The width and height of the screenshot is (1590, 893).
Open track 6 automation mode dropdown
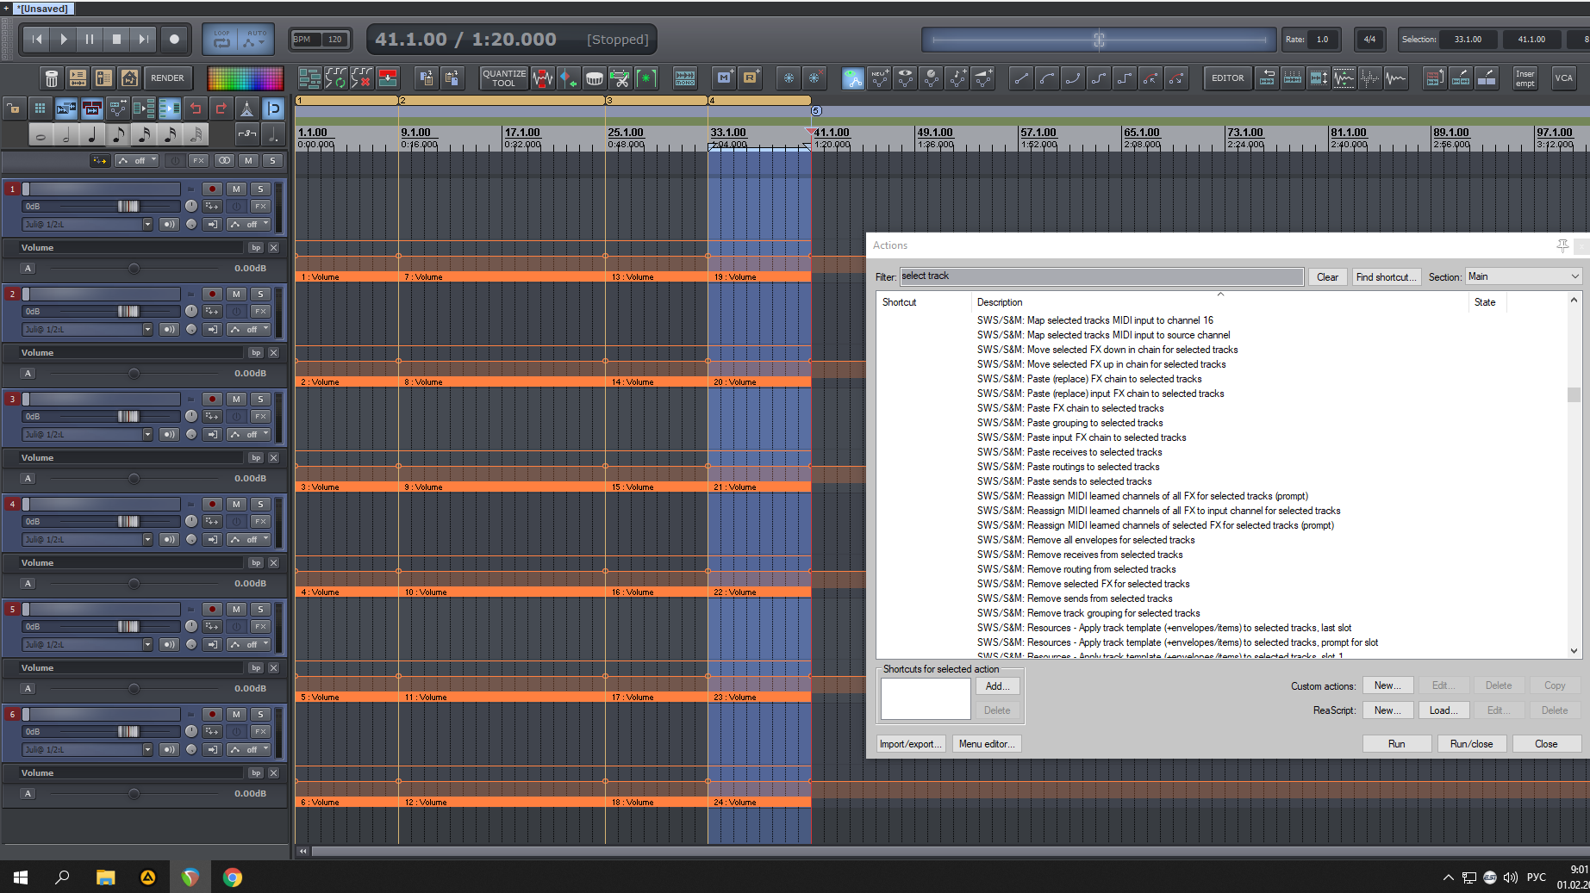pyautogui.click(x=250, y=749)
